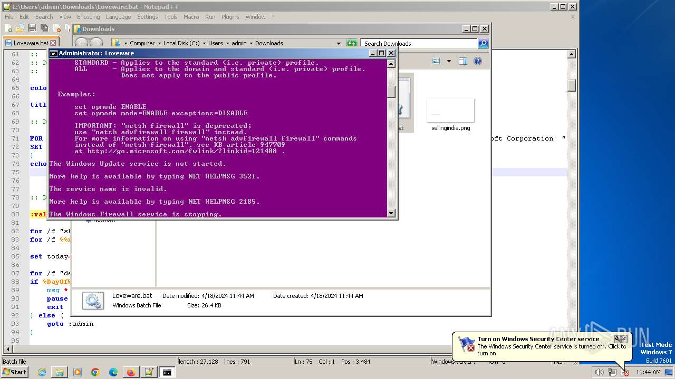The width and height of the screenshot is (675, 379).
Task: Click the cmd window scrollbar down arrow
Action: (x=391, y=213)
